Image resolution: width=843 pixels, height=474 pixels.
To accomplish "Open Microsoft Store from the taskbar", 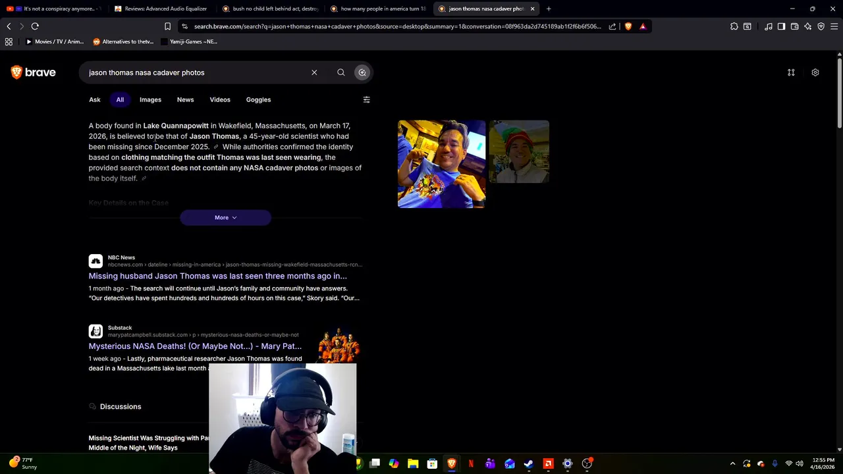I will click(x=432, y=464).
